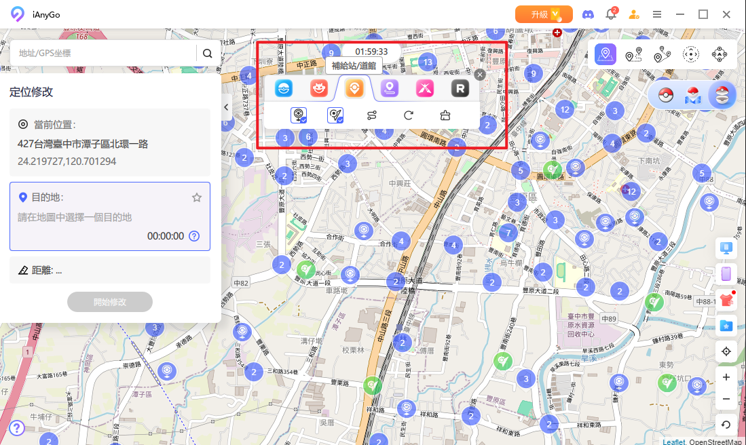Open the route settings icon in the popup
This screenshot has width=746, height=445.
372,115
